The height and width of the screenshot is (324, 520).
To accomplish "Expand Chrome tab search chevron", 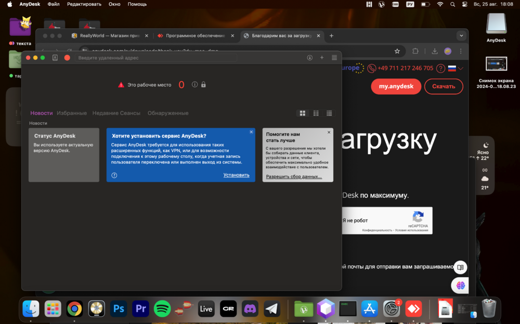I will tap(461, 36).
